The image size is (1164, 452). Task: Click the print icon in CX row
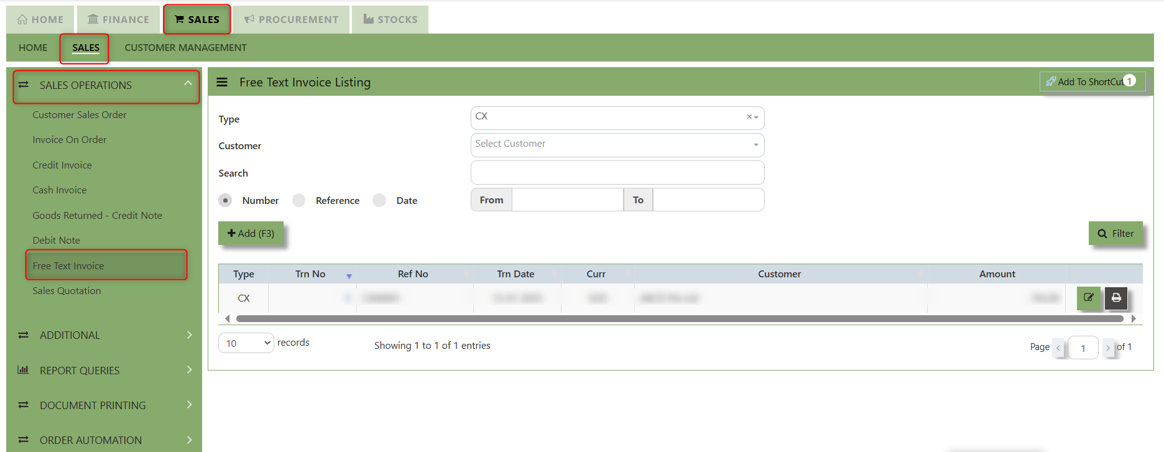1116,298
